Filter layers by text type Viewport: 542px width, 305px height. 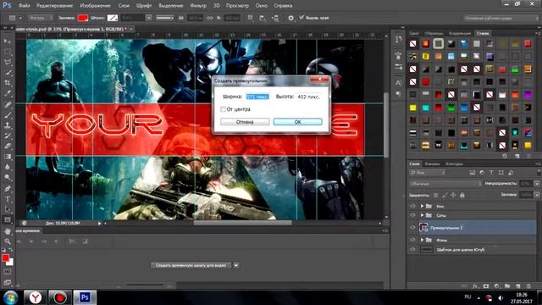pyautogui.click(x=491, y=173)
